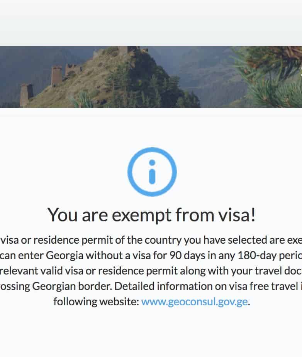This screenshot has height=357, width=302.
Task: Click the empty area below the website link
Action: pyautogui.click(x=151, y=332)
